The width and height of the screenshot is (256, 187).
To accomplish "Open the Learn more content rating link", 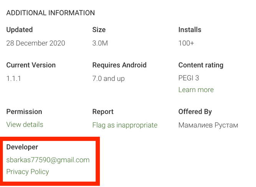I will click(x=196, y=90).
